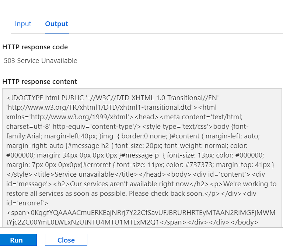Image resolution: width=283 pixels, height=251 pixels.
Task: Click the charset=utf-8 text in the response
Action: coord(28,127)
